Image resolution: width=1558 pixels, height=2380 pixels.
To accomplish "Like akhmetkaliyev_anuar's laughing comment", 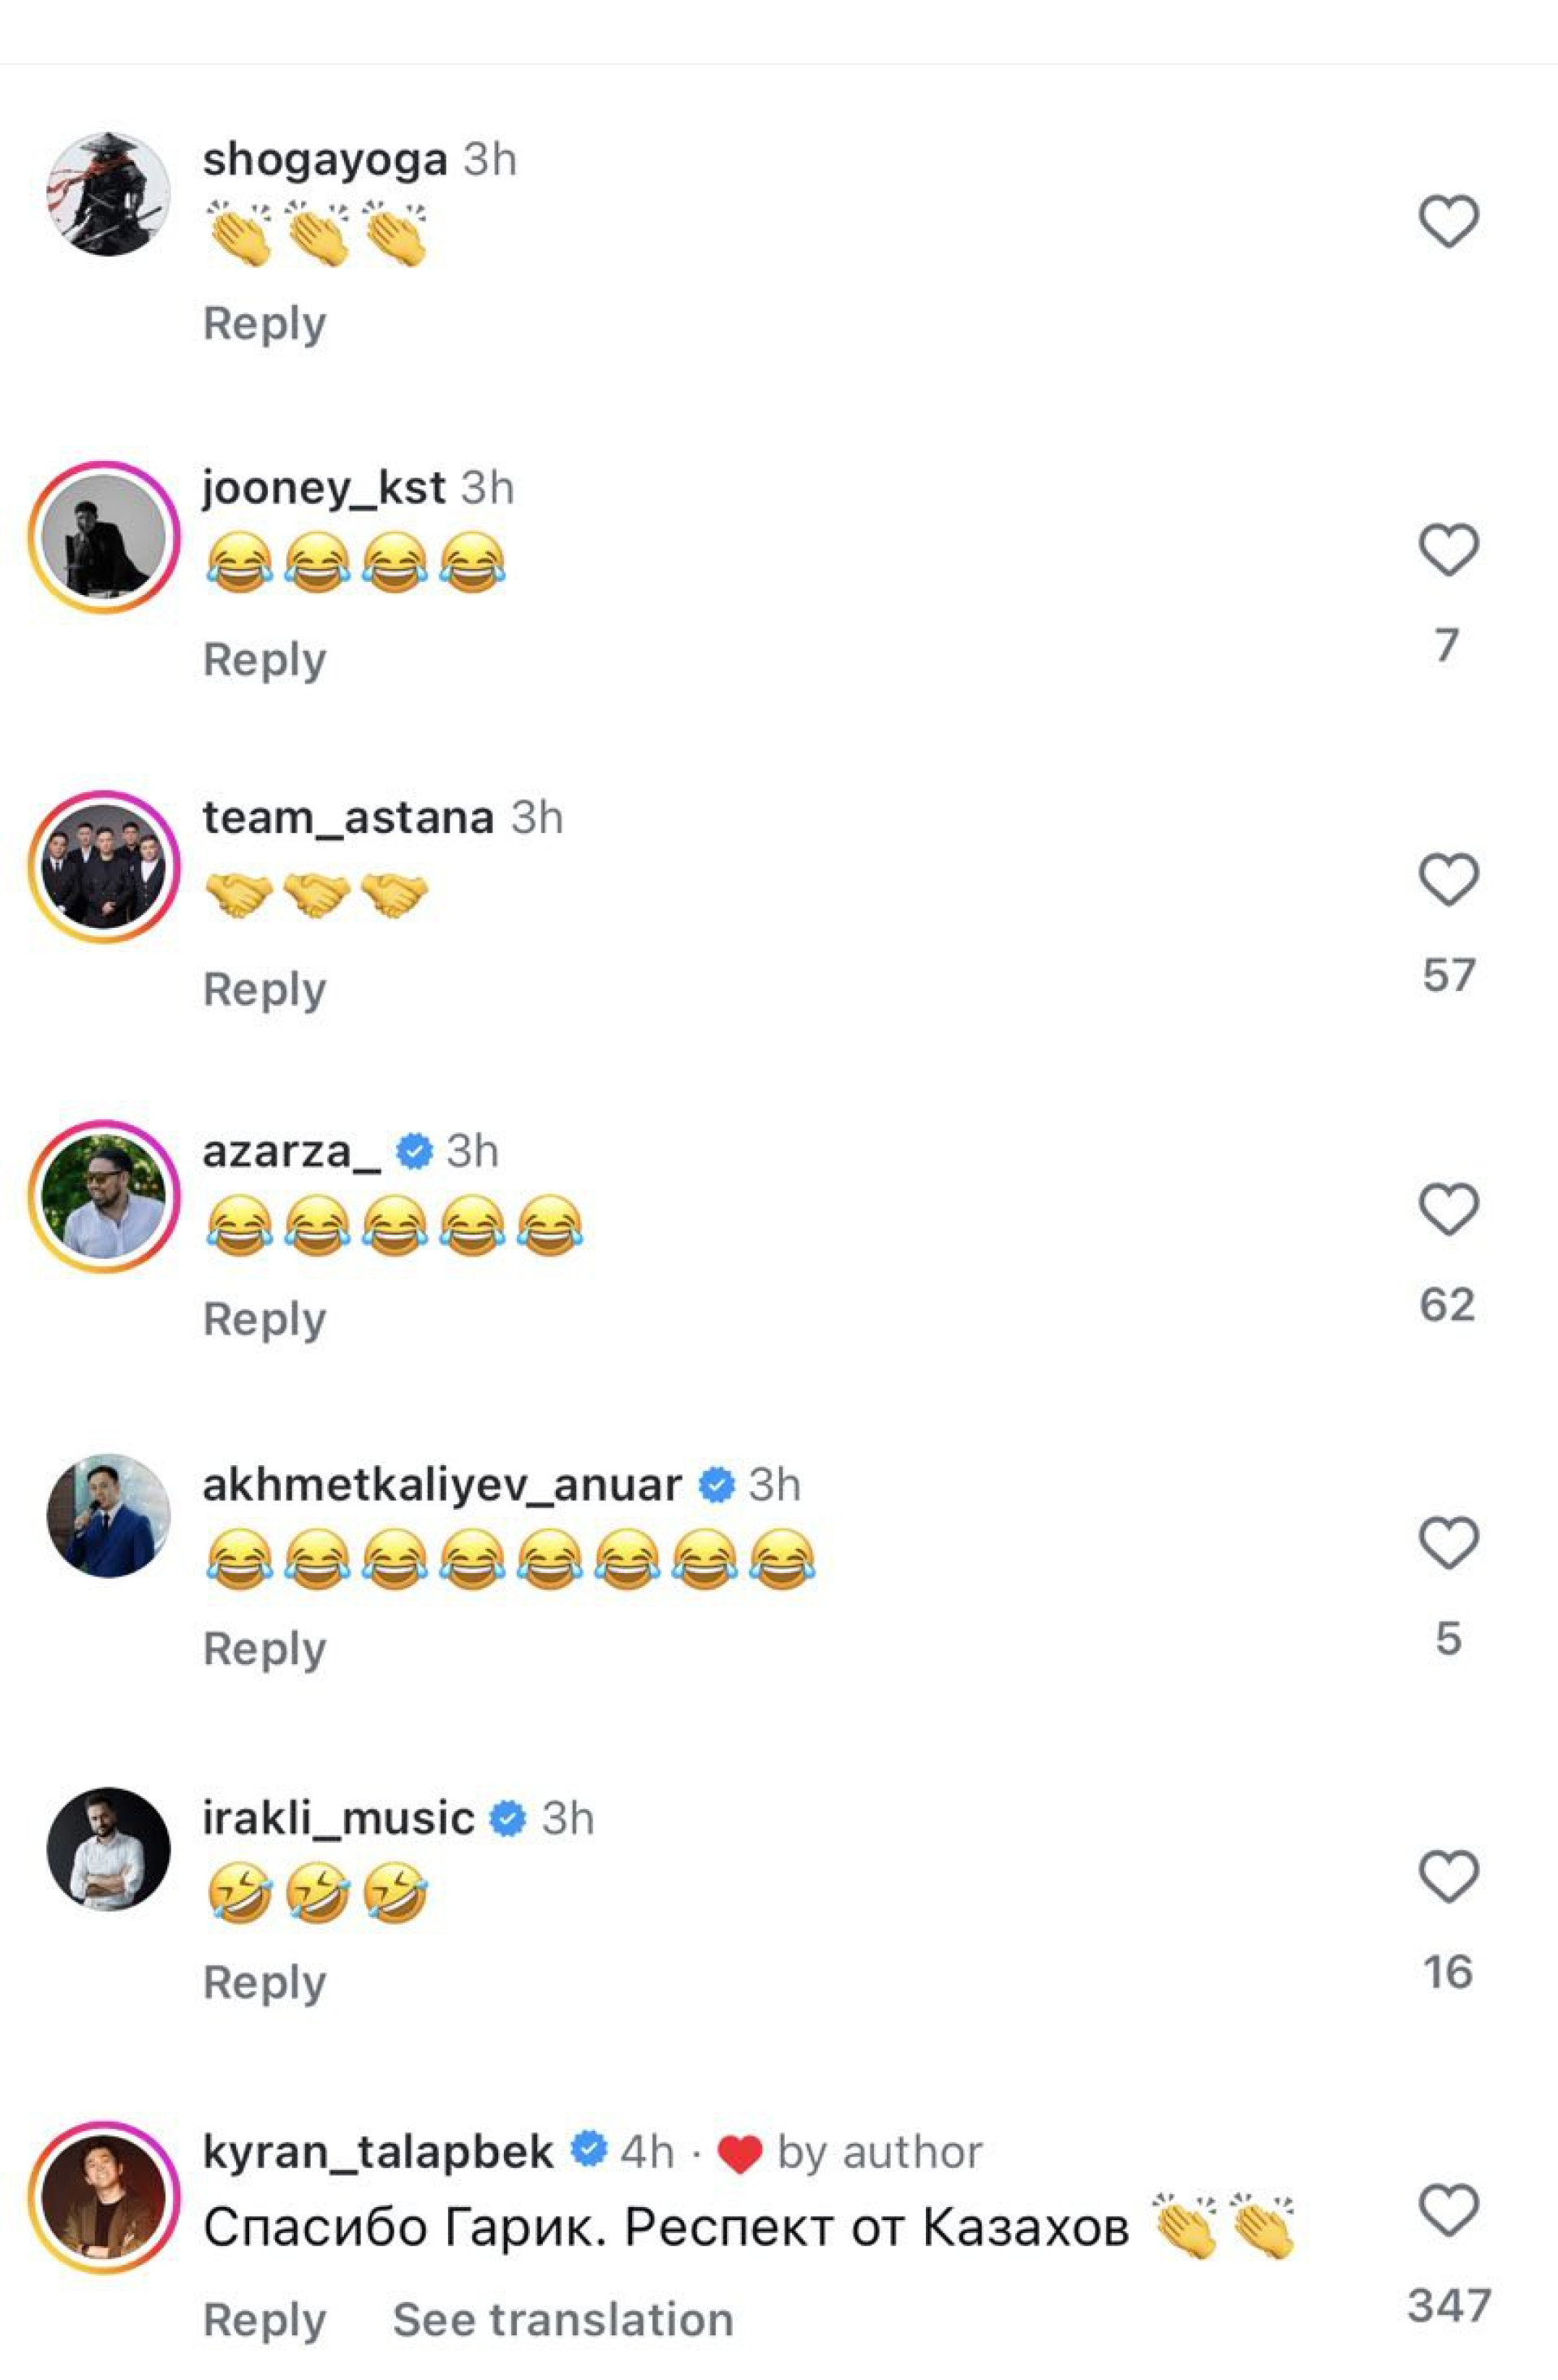I will tap(1448, 1542).
